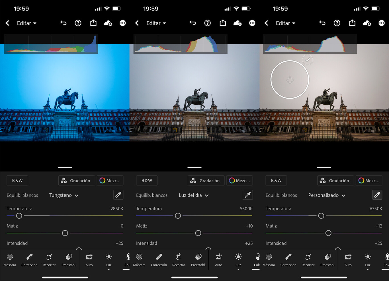Click the white balance target circle on the photo

click(290, 80)
